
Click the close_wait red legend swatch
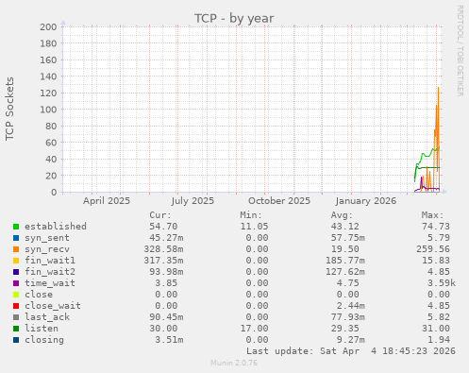(16, 306)
